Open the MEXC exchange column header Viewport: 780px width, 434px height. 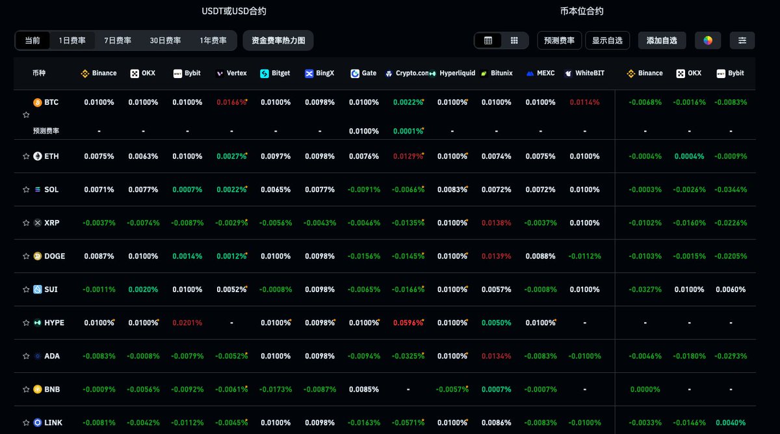pos(541,74)
